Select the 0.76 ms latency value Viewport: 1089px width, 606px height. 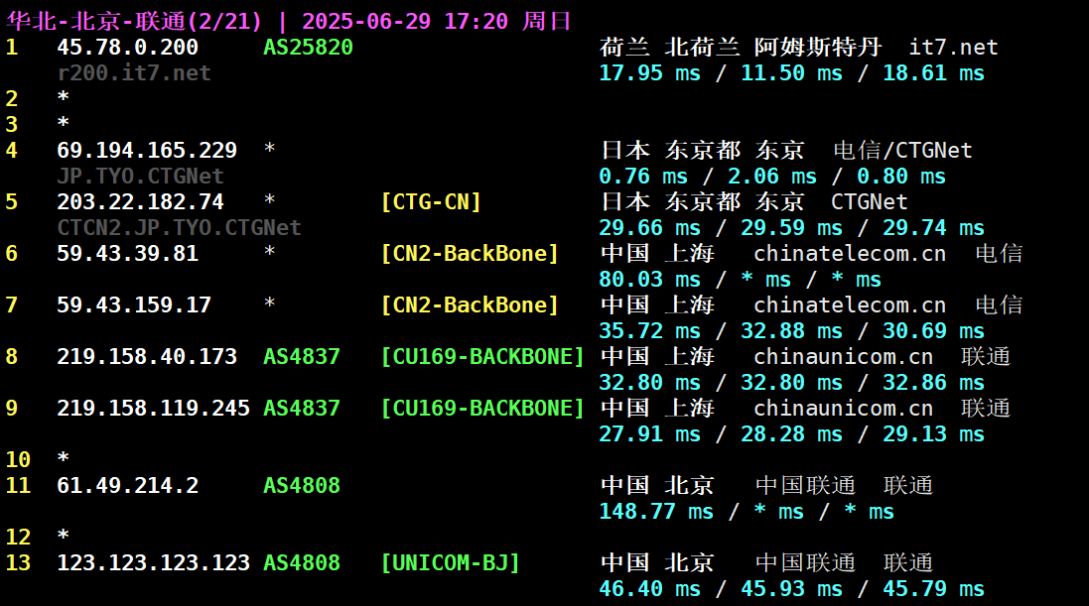point(643,176)
